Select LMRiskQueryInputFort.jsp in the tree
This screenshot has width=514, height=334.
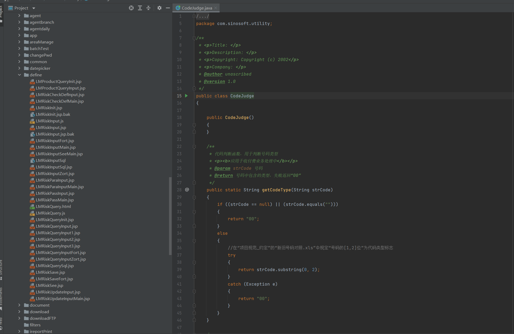click(x=61, y=252)
